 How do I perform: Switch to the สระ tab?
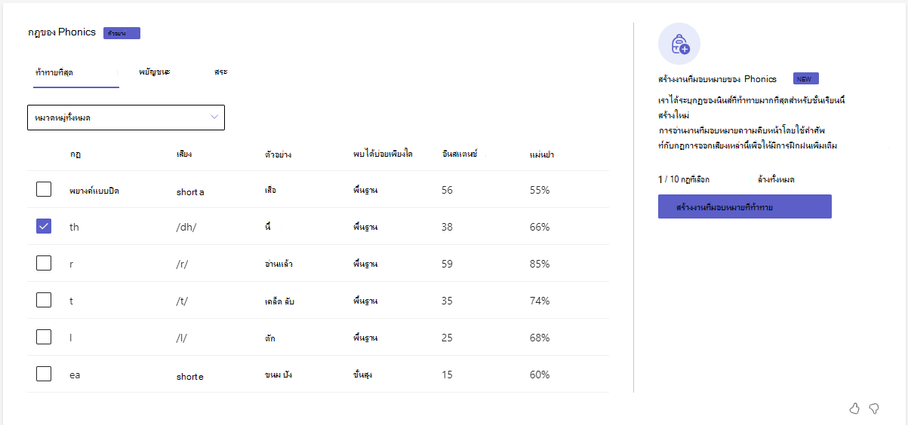tap(220, 72)
